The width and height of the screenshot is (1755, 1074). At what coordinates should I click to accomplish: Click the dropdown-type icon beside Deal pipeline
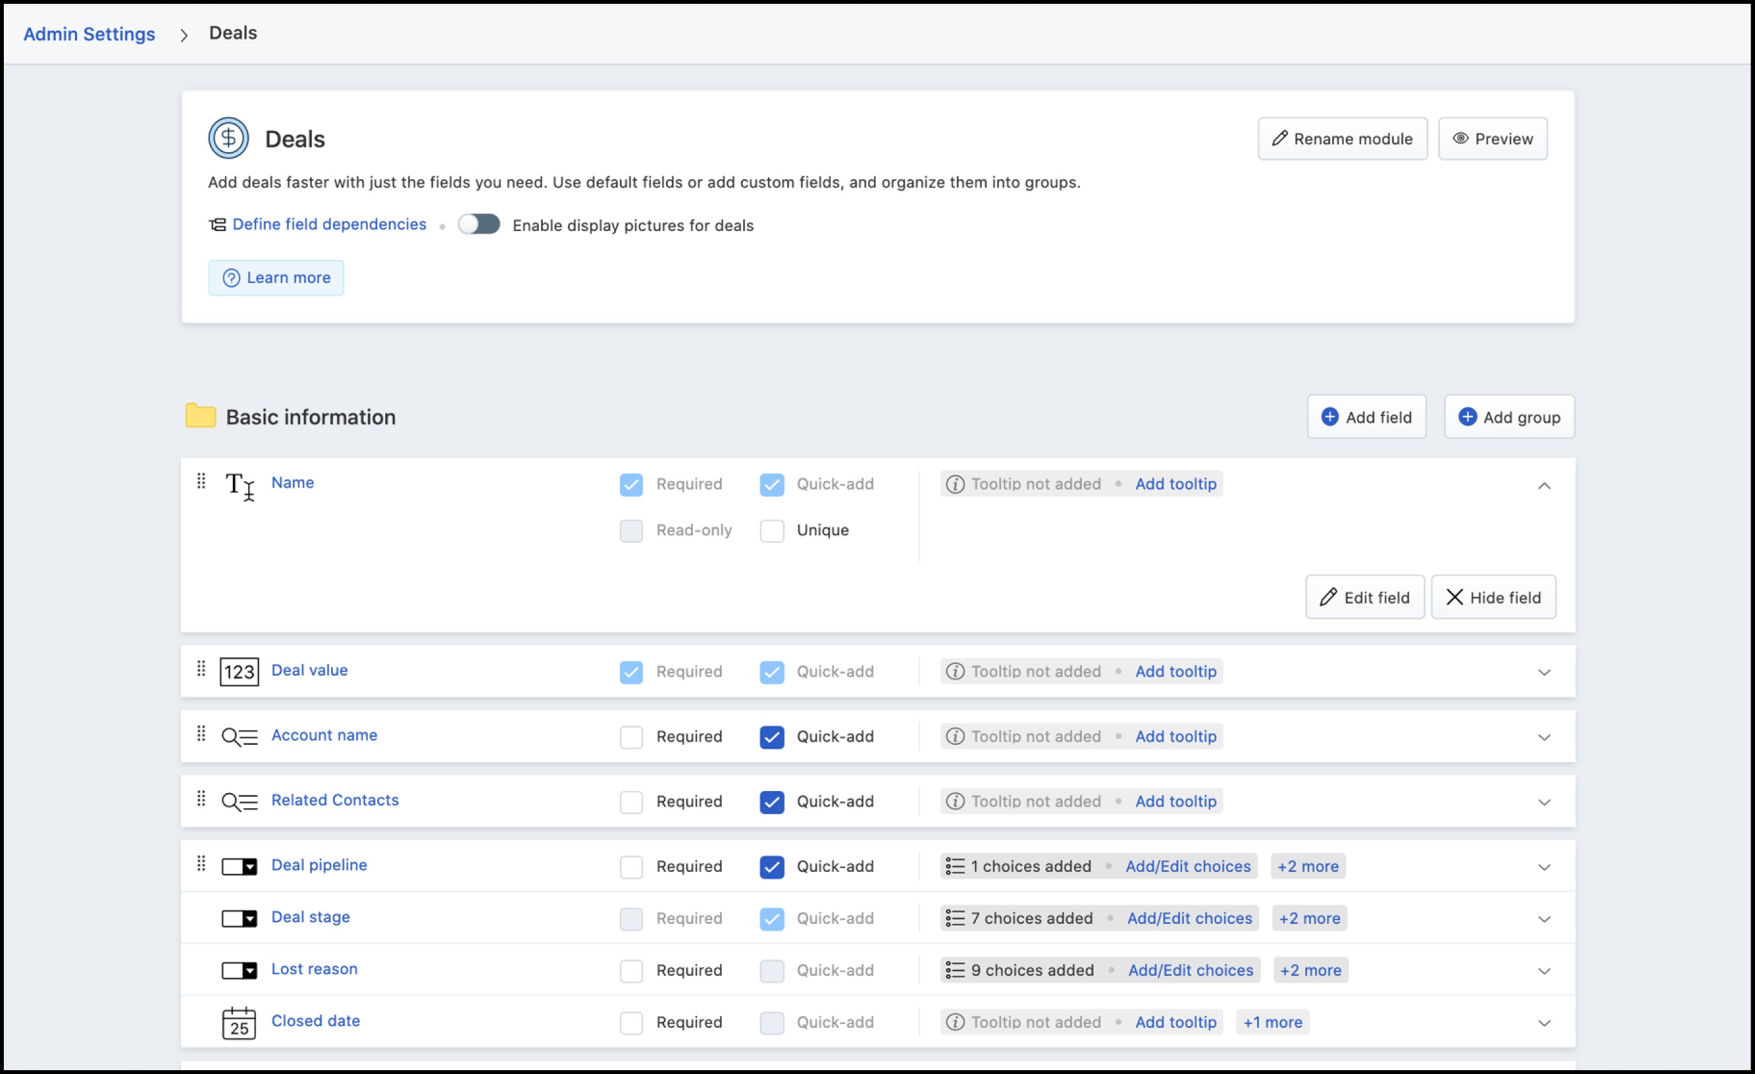[x=239, y=867]
